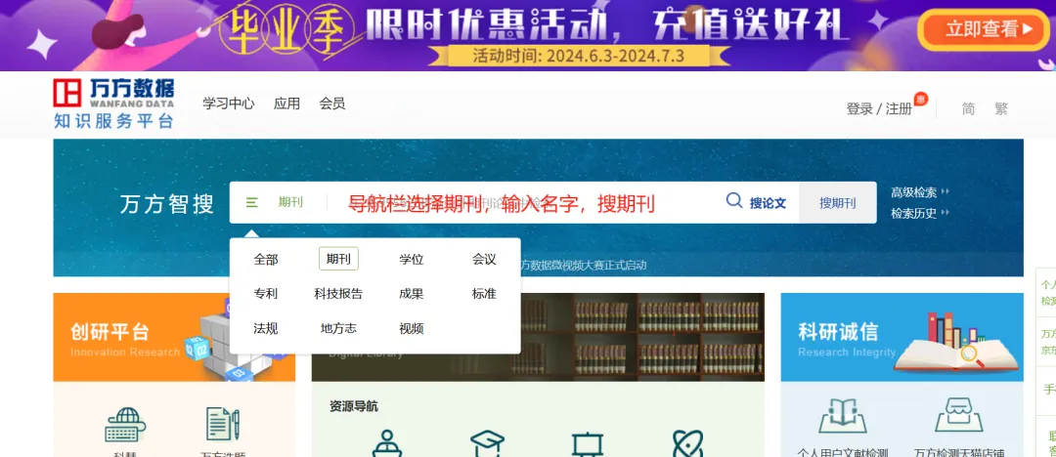The image size is (1056, 457).
Task: Select 专利 in the category menu
Action: (x=265, y=294)
